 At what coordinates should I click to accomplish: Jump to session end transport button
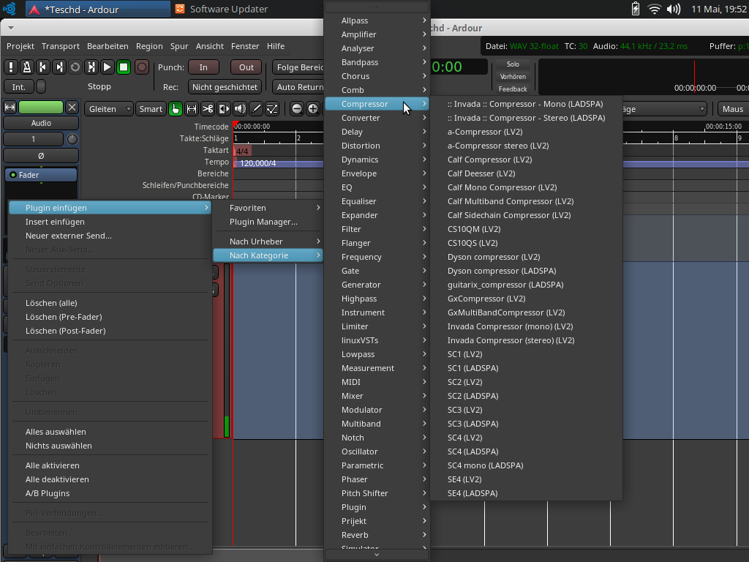59,67
